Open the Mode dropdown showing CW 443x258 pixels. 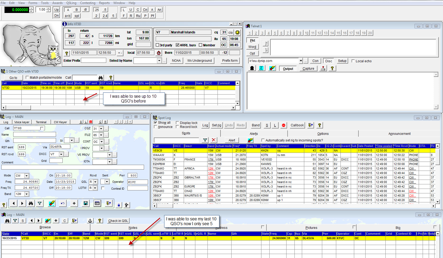click(x=26, y=176)
